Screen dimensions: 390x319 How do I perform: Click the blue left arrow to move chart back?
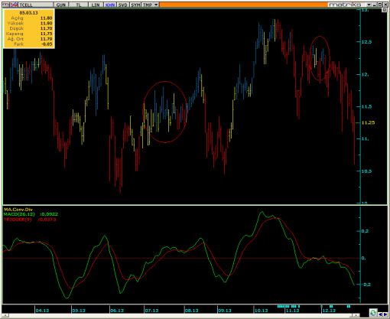point(380,314)
